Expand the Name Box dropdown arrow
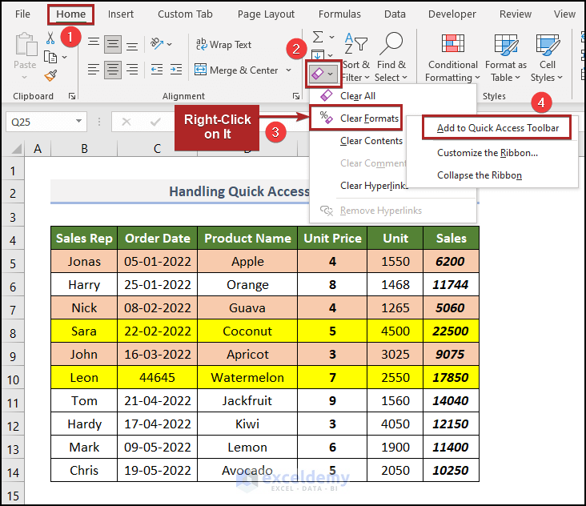Image resolution: width=586 pixels, height=506 pixels. pyautogui.click(x=78, y=122)
